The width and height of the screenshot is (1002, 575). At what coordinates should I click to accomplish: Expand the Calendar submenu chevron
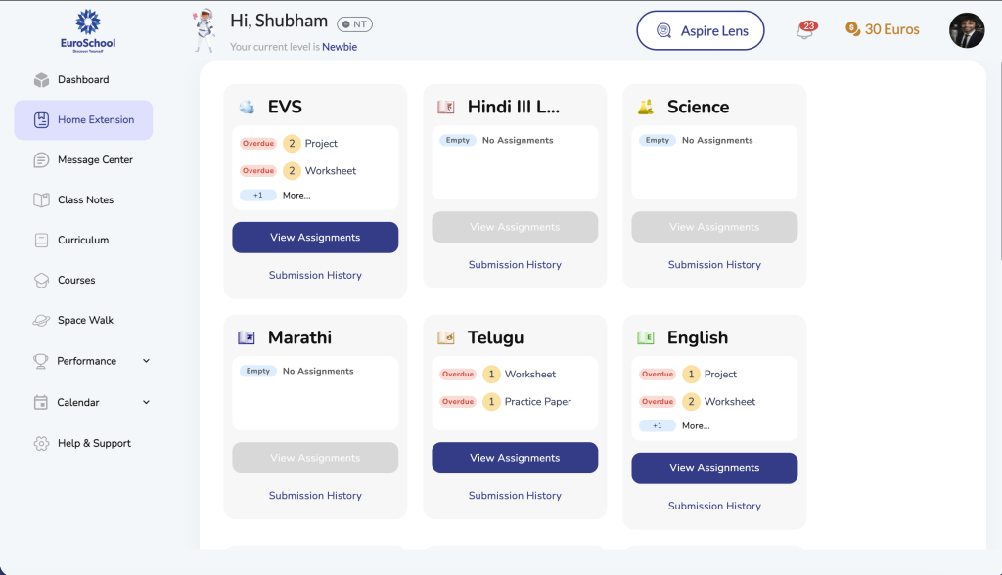pos(147,402)
